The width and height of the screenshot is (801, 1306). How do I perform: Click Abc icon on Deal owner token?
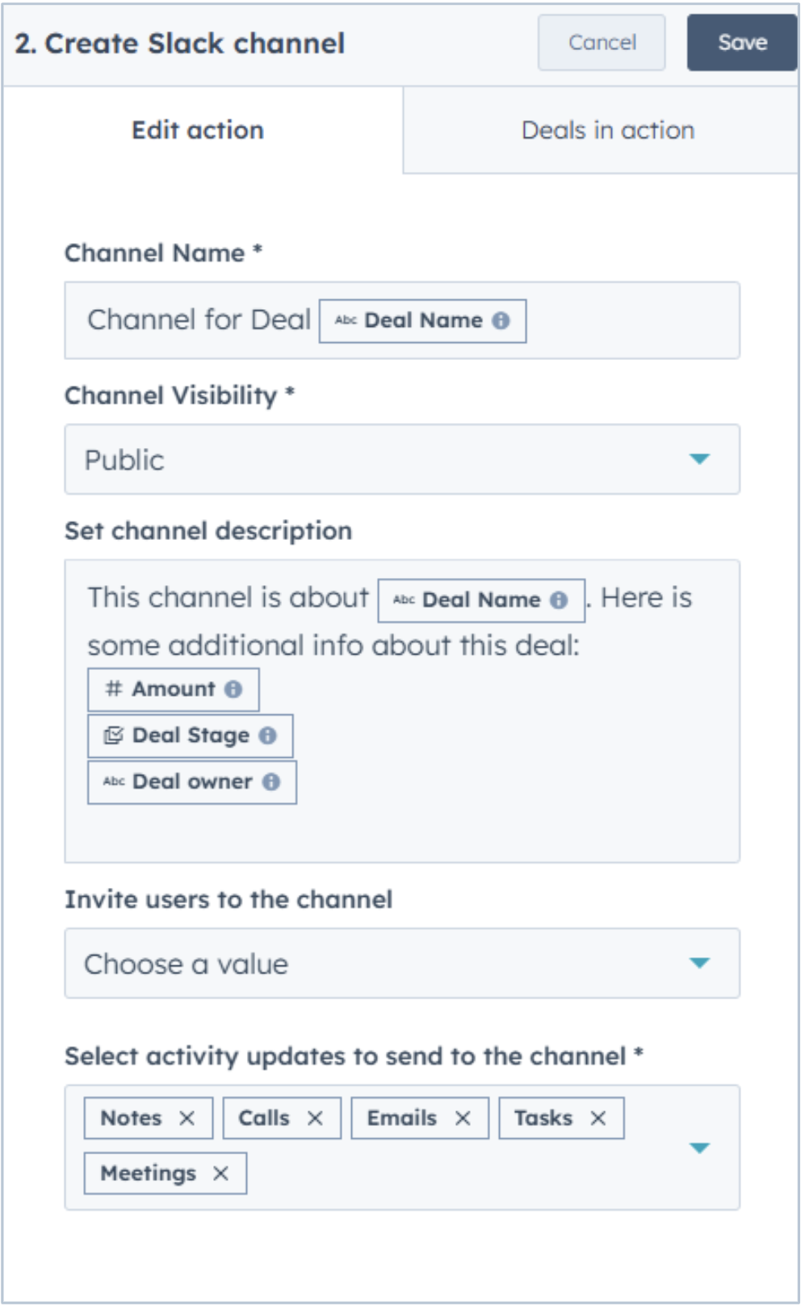[x=114, y=781]
